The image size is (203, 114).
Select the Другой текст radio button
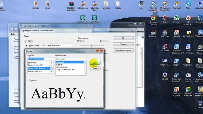tap(26, 46)
